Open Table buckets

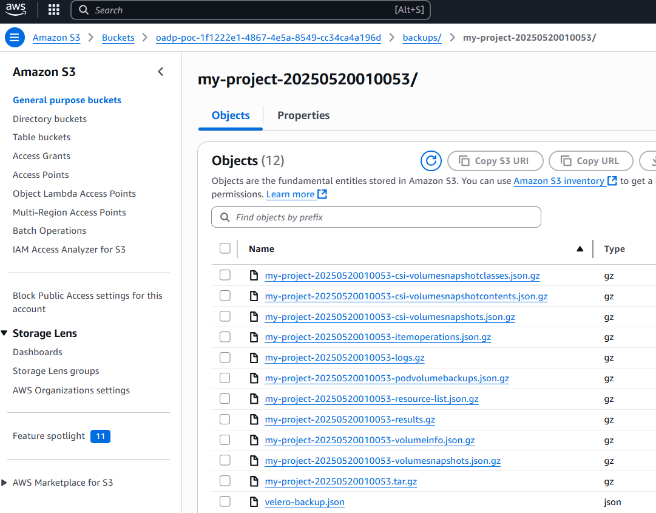(41, 137)
